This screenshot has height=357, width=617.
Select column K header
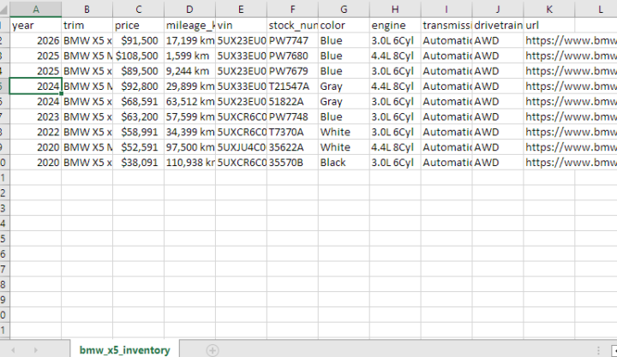point(549,9)
